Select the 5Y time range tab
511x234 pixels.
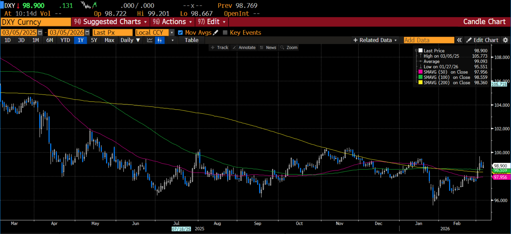[94, 40]
